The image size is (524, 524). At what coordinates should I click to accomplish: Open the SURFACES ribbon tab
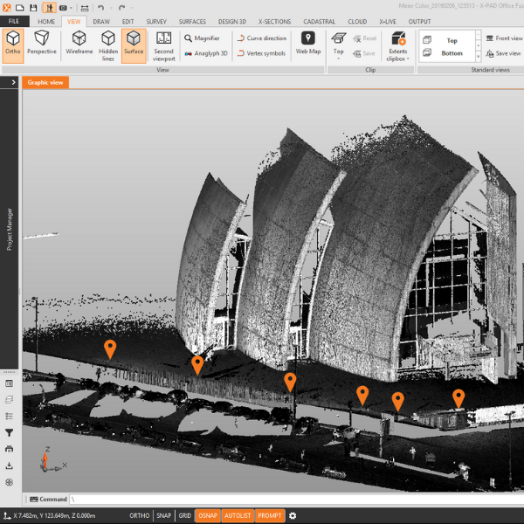192,21
